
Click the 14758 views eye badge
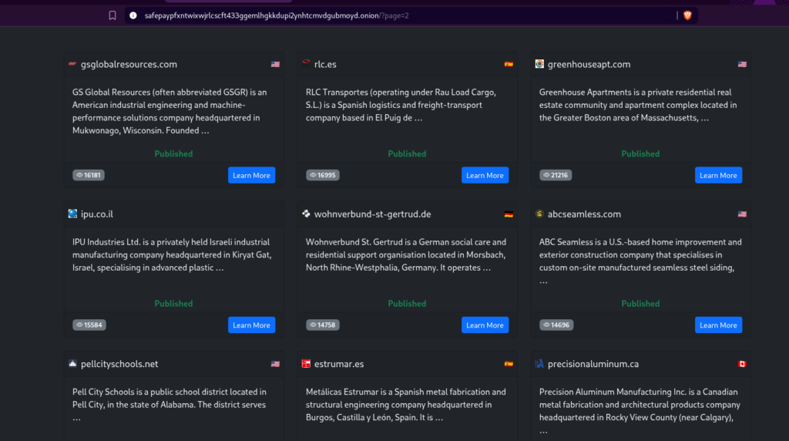[x=322, y=325]
